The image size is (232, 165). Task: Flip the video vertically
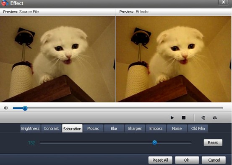click(x=203, y=118)
